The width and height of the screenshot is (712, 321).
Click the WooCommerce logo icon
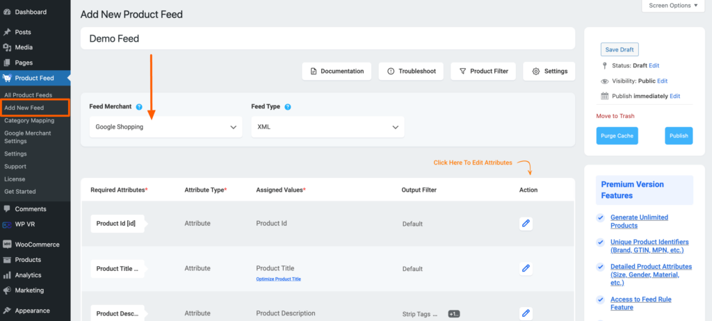coord(7,245)
